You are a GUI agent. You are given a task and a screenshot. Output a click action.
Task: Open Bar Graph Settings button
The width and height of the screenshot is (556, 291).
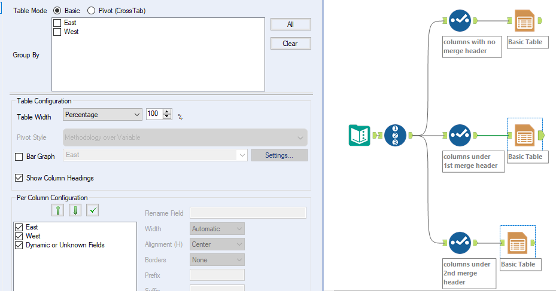[x=279, y=155]
